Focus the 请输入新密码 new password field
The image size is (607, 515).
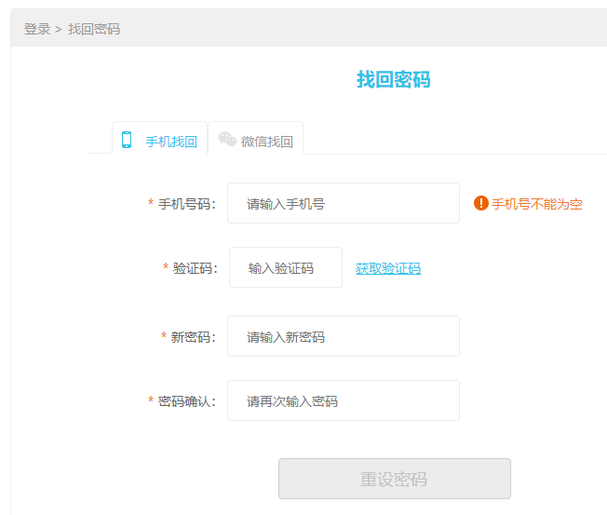pyautogui.click(x=344, y=336)
